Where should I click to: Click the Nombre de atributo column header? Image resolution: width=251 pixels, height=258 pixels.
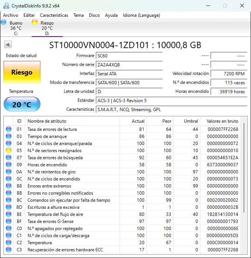72,121
